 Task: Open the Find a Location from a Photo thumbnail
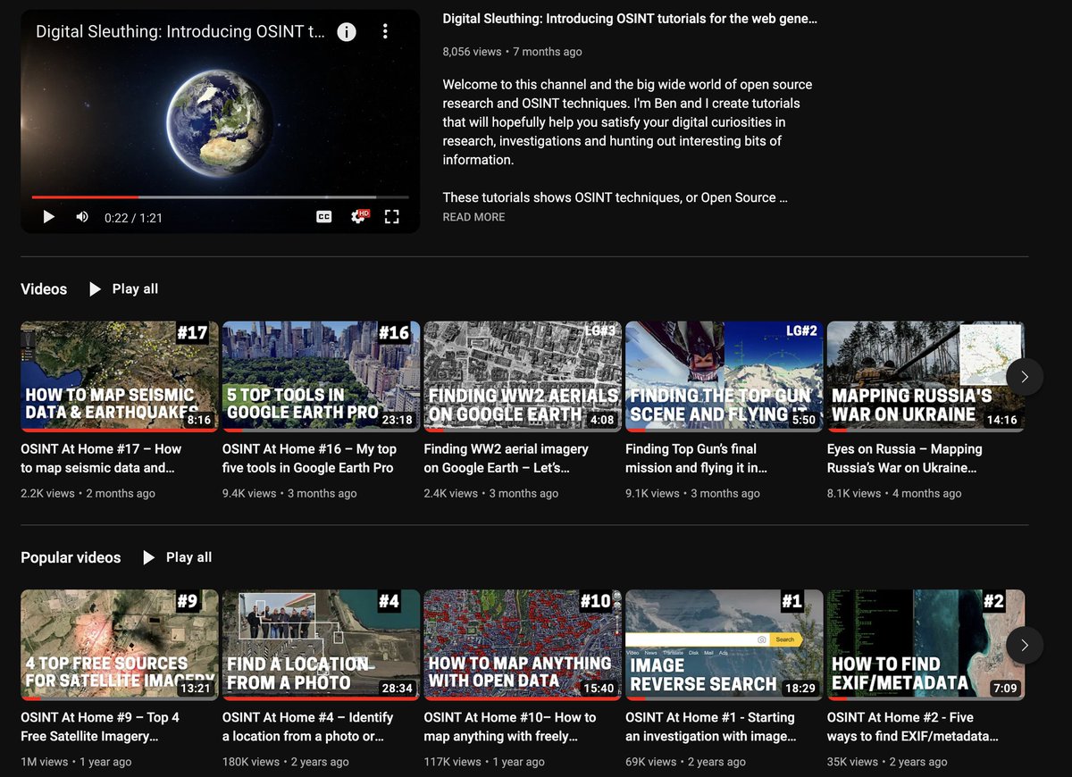pos(321,645)
